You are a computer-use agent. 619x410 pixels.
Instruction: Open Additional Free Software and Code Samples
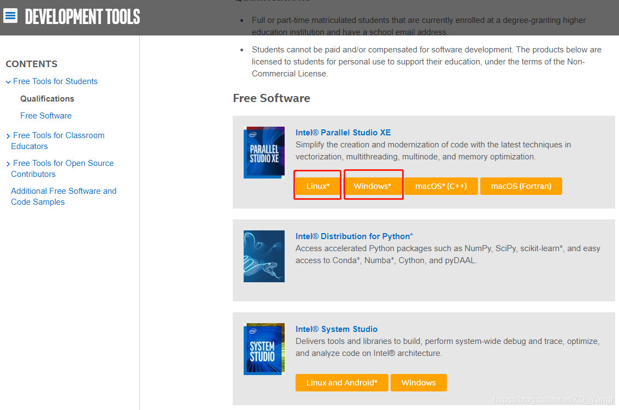click(63, 196)
